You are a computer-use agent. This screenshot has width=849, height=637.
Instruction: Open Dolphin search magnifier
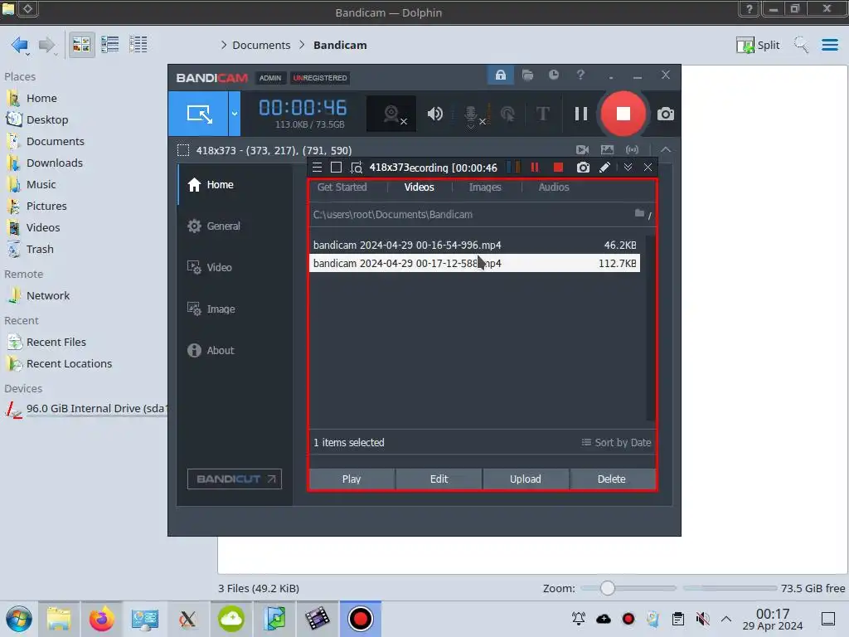pos(801,45)
